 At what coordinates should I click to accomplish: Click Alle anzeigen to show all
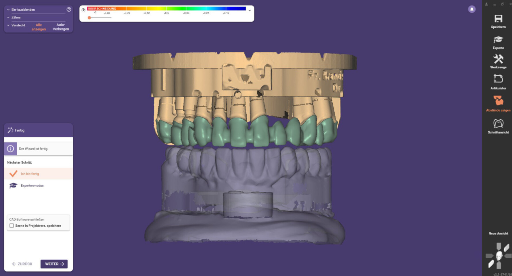point(39,27)
